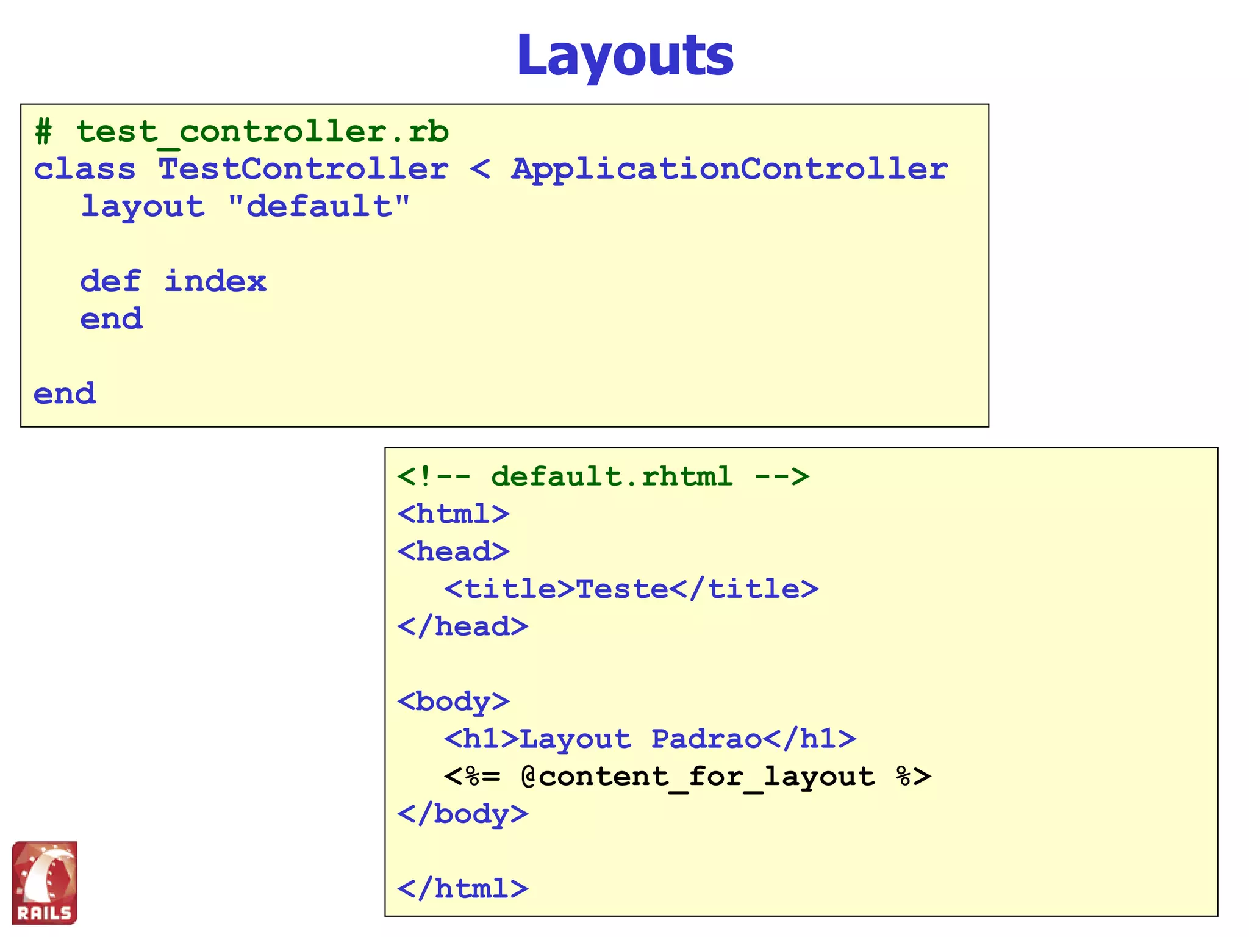1249x937 pixels.
Task: Click the closing '</html>' tag
Action: (463, 889)
